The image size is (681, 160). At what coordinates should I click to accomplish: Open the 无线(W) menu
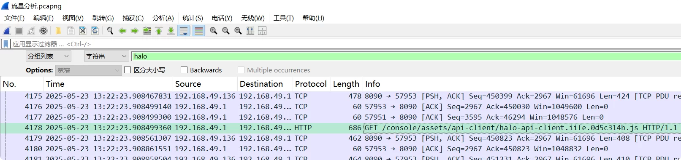coord(253,18)
